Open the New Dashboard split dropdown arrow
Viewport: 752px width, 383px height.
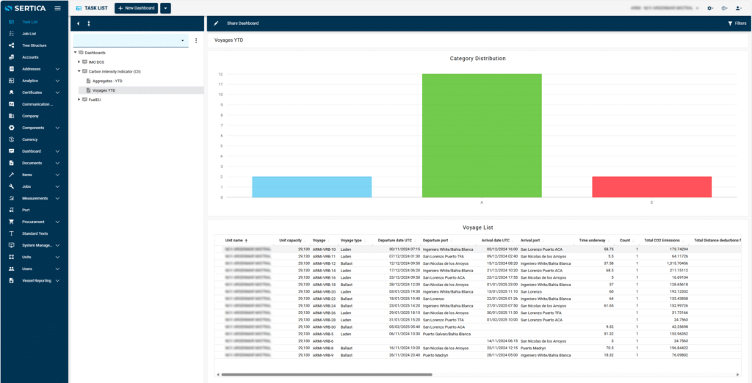click(165, 8)
